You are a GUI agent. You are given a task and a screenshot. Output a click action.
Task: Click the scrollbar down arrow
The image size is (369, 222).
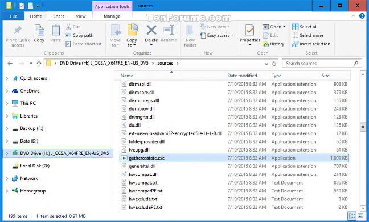[x=363, y=208]
